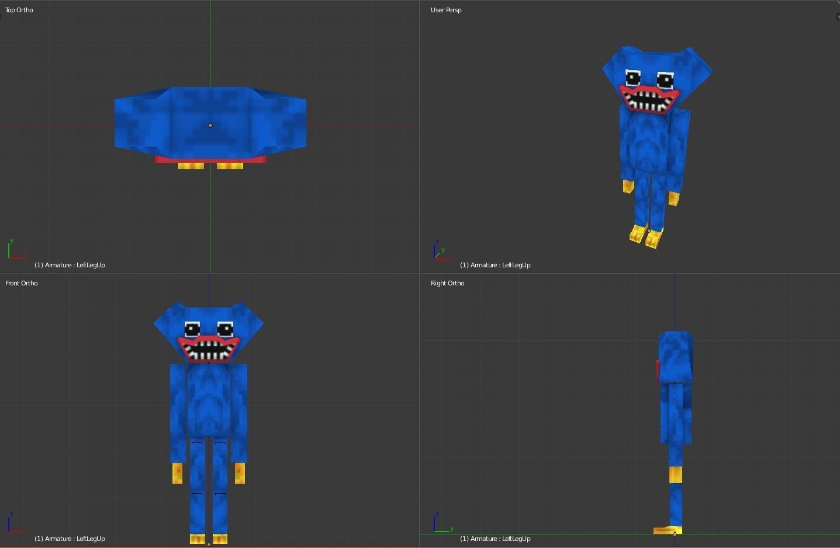The image size is (840, 548).
Task: Click the origin point dot in the Top Ortho view
Action: [210, 125]
